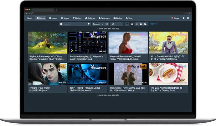This screenshot has width=216, height=126.
Task: Select the open browser tab
Action: tap(43, 10)
